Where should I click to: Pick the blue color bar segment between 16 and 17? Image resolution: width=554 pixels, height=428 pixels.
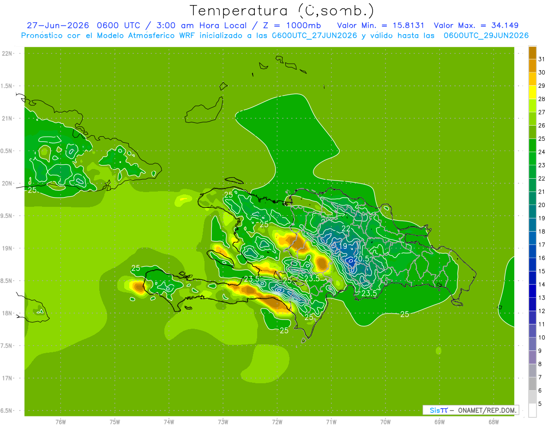(532, 252)
